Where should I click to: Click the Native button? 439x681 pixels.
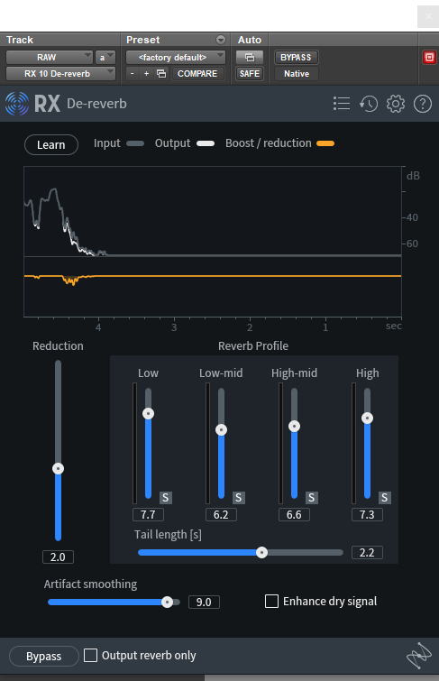pyautogui.click(x=297, y=74)
